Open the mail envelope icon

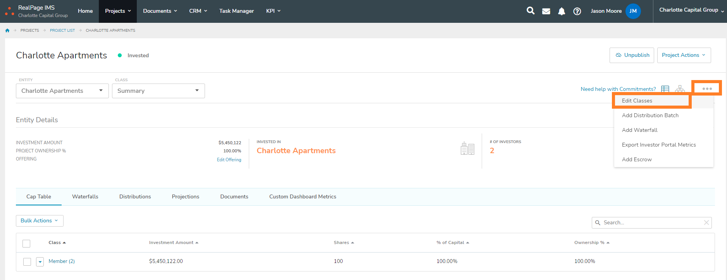546,11
